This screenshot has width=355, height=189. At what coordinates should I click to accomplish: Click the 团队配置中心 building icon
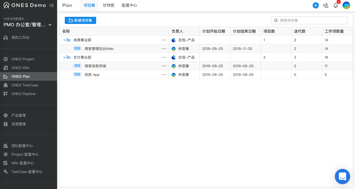click(6, 146)
